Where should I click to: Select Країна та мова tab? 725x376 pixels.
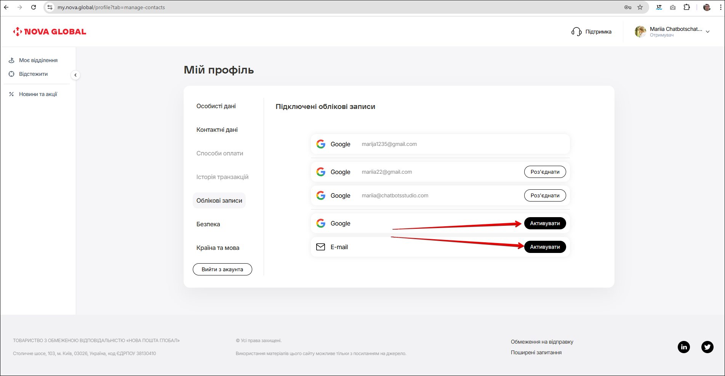pos(218,248)
